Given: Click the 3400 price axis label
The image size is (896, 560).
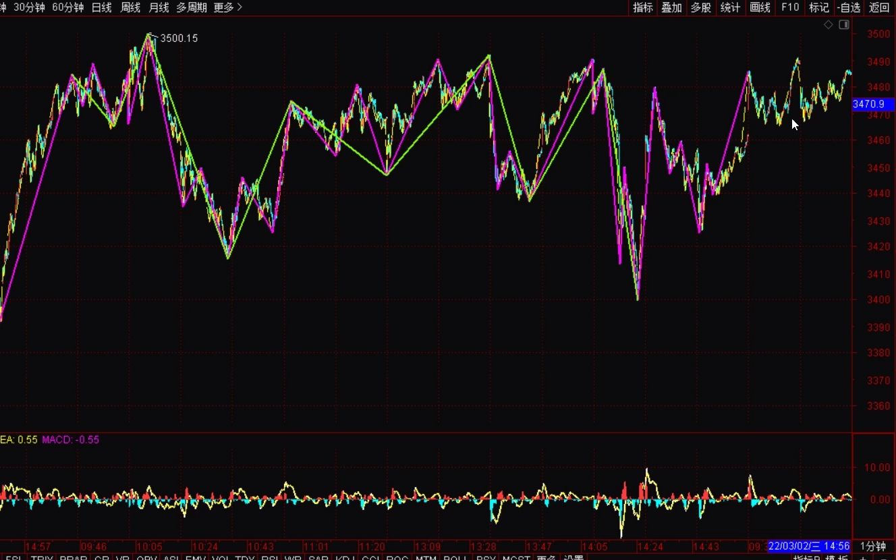Looking at the screenshot, I should click(x=879, y=300).
